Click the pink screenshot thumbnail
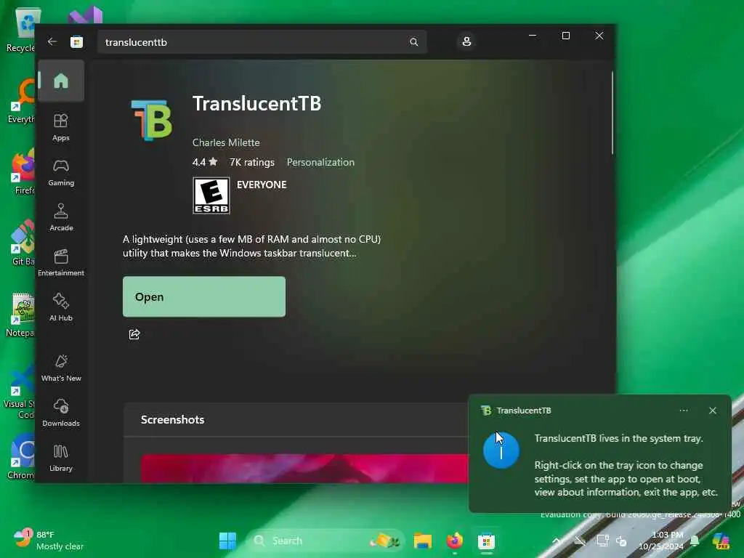744x558 pixels. click(x=304, y=469)
